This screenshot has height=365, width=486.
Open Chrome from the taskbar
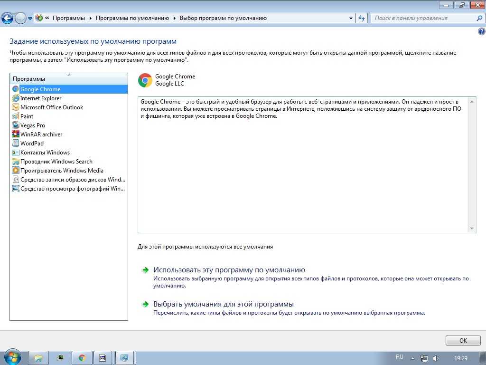point(82,358)
